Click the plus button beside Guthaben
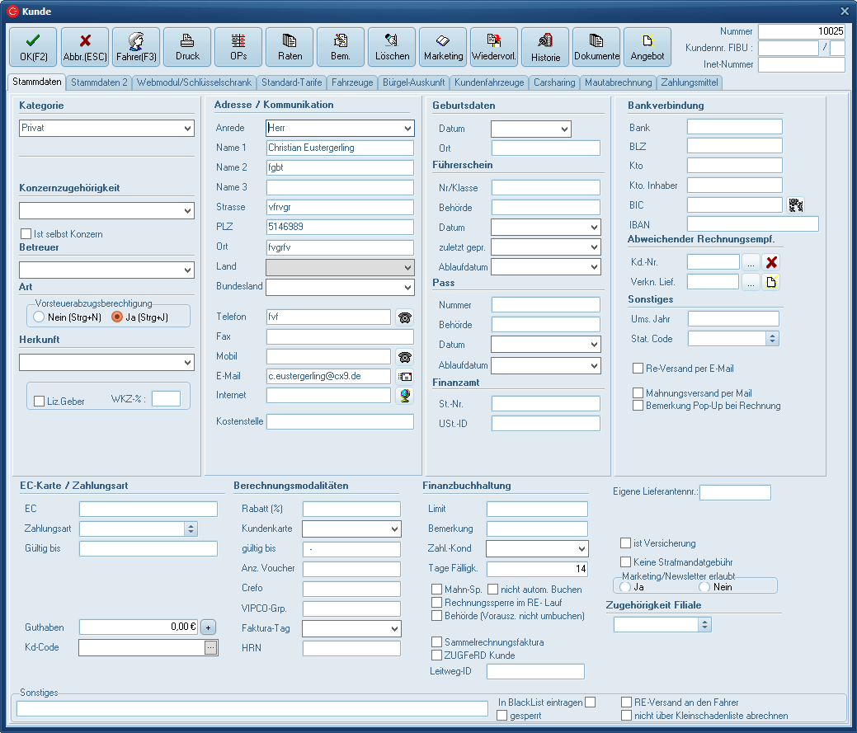857x733 pixels. (209, 627)
